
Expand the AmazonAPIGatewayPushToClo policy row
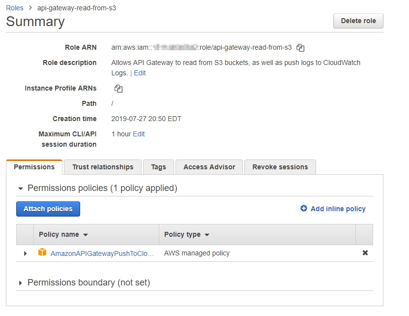coord(25,253)
